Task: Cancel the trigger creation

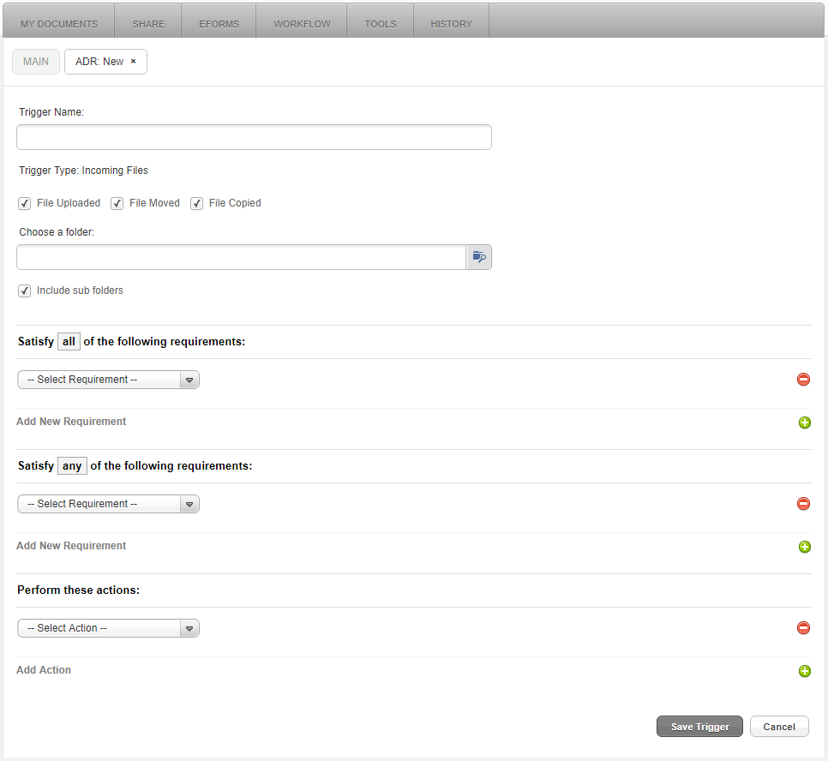Action: [778, 726]
